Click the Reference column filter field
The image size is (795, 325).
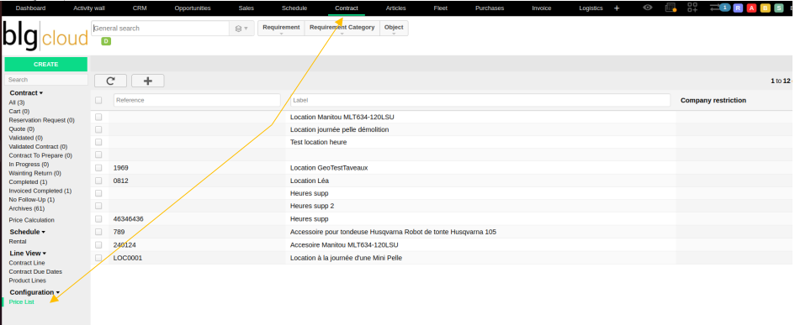[197, 100]
